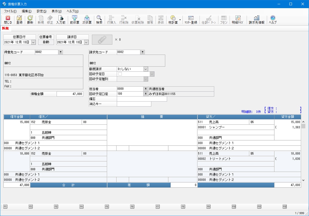Click the 担当者 code field
309x216 pixels.
(x=130, y=89)
